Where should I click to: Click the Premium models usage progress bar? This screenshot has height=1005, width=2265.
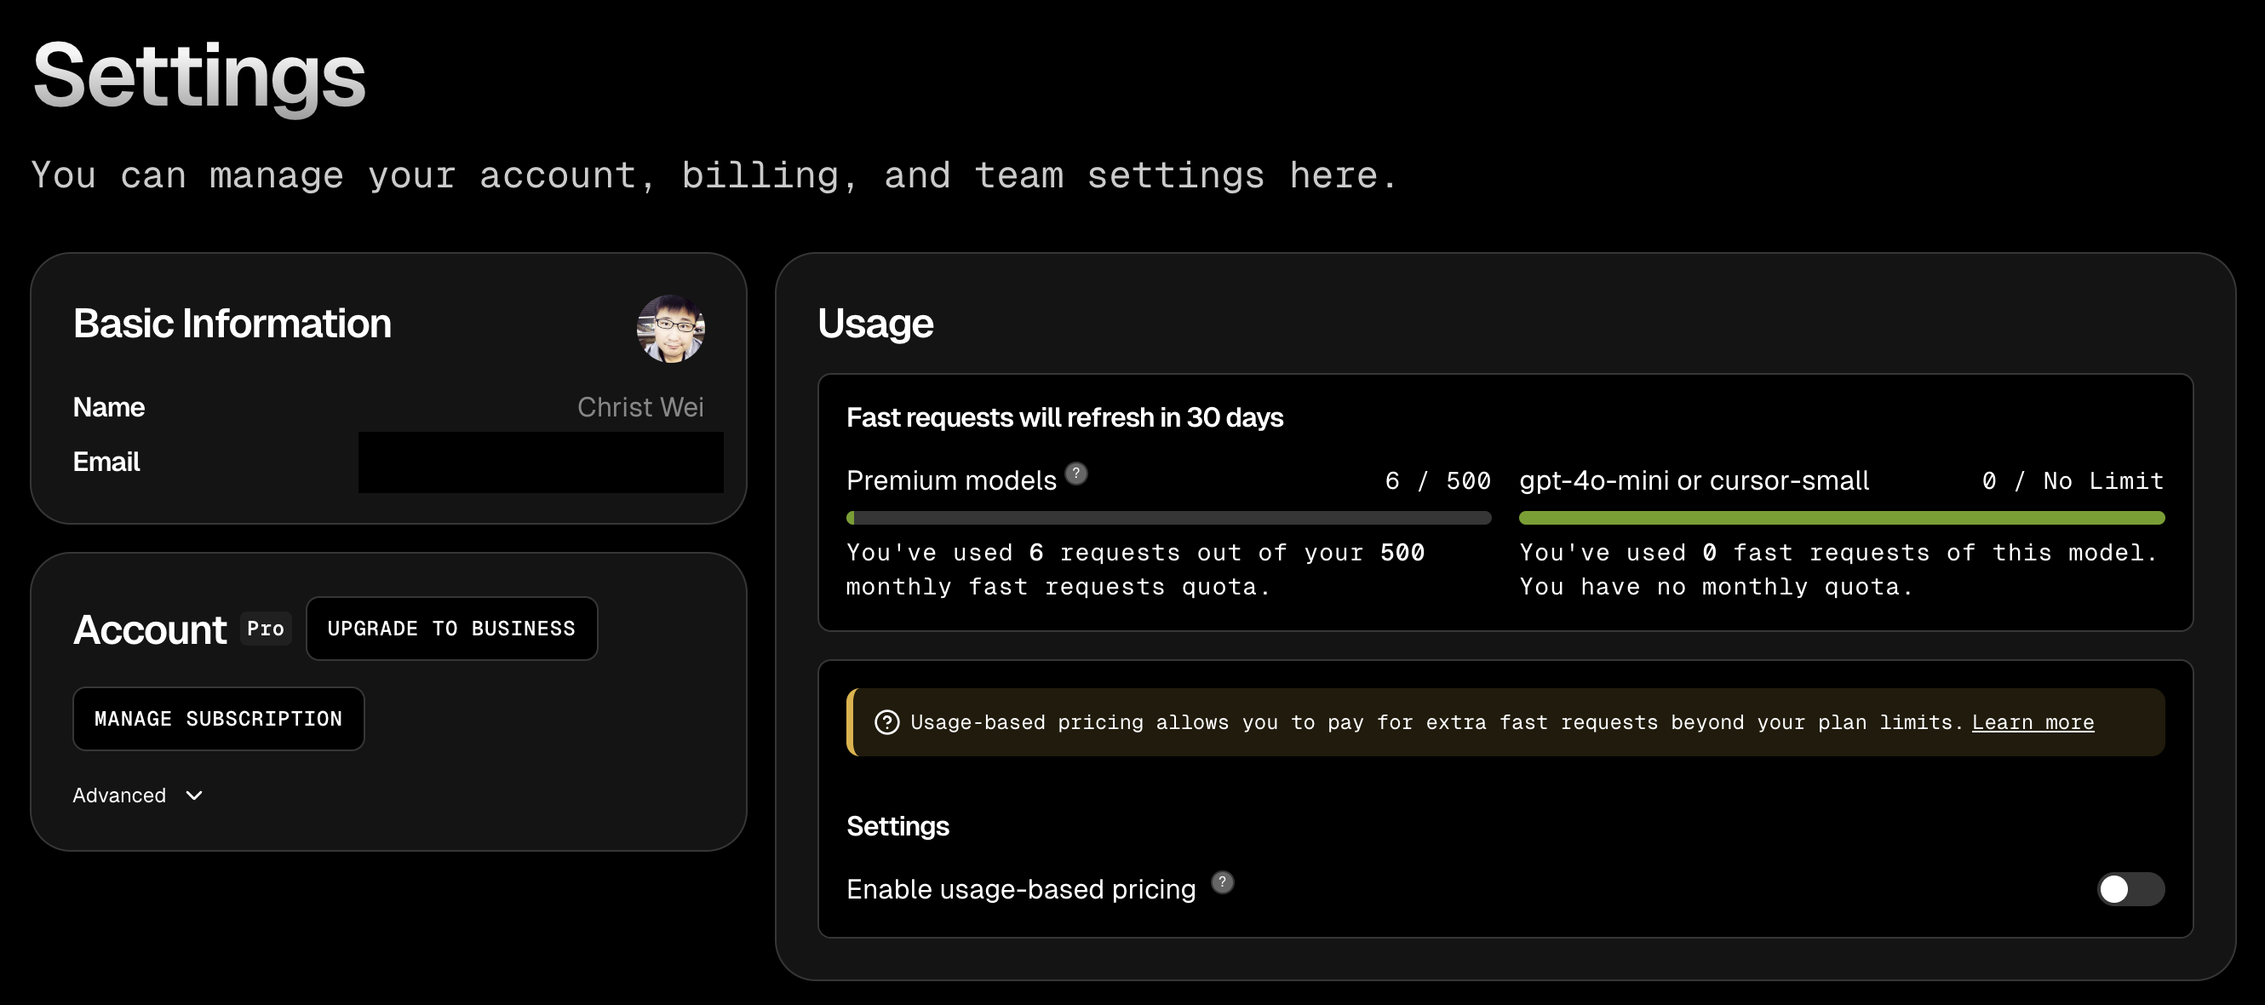click(x=1168, y=518)
